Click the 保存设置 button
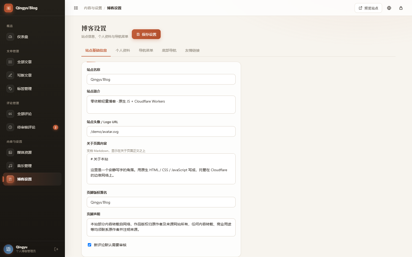The image size is (412, 257). click(x=146, y=34)
